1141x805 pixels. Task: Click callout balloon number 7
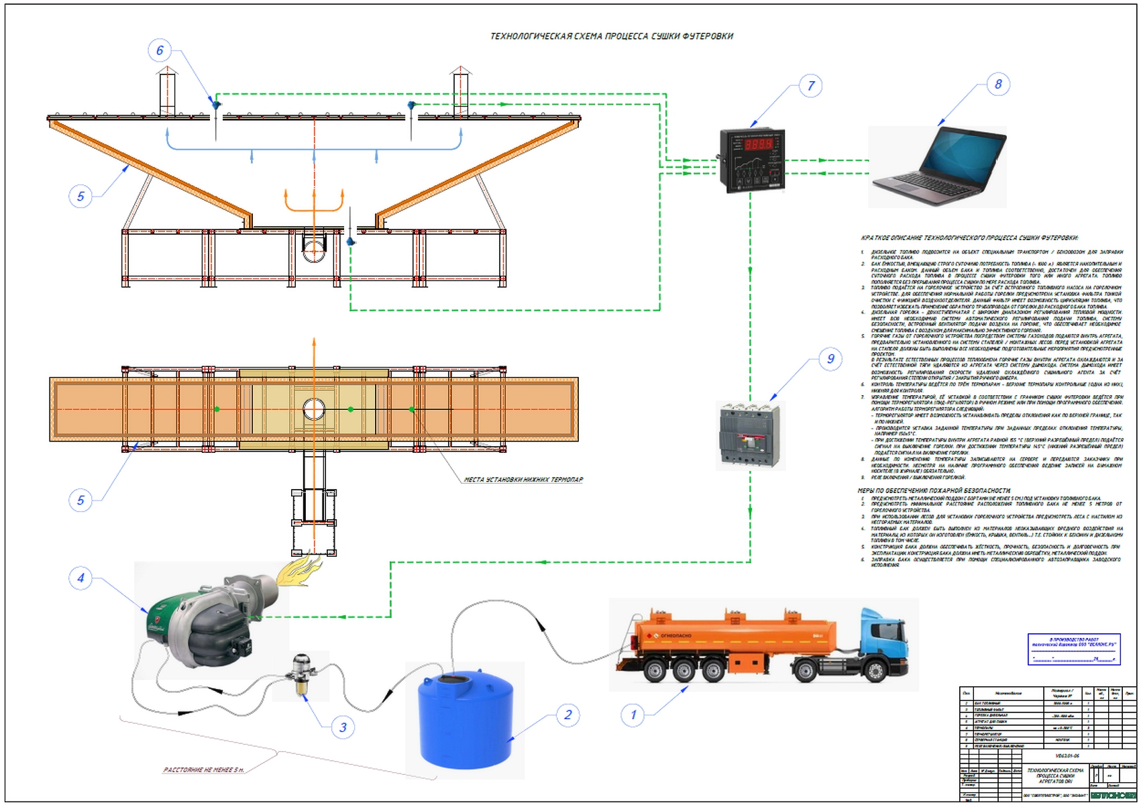(810, 86)
